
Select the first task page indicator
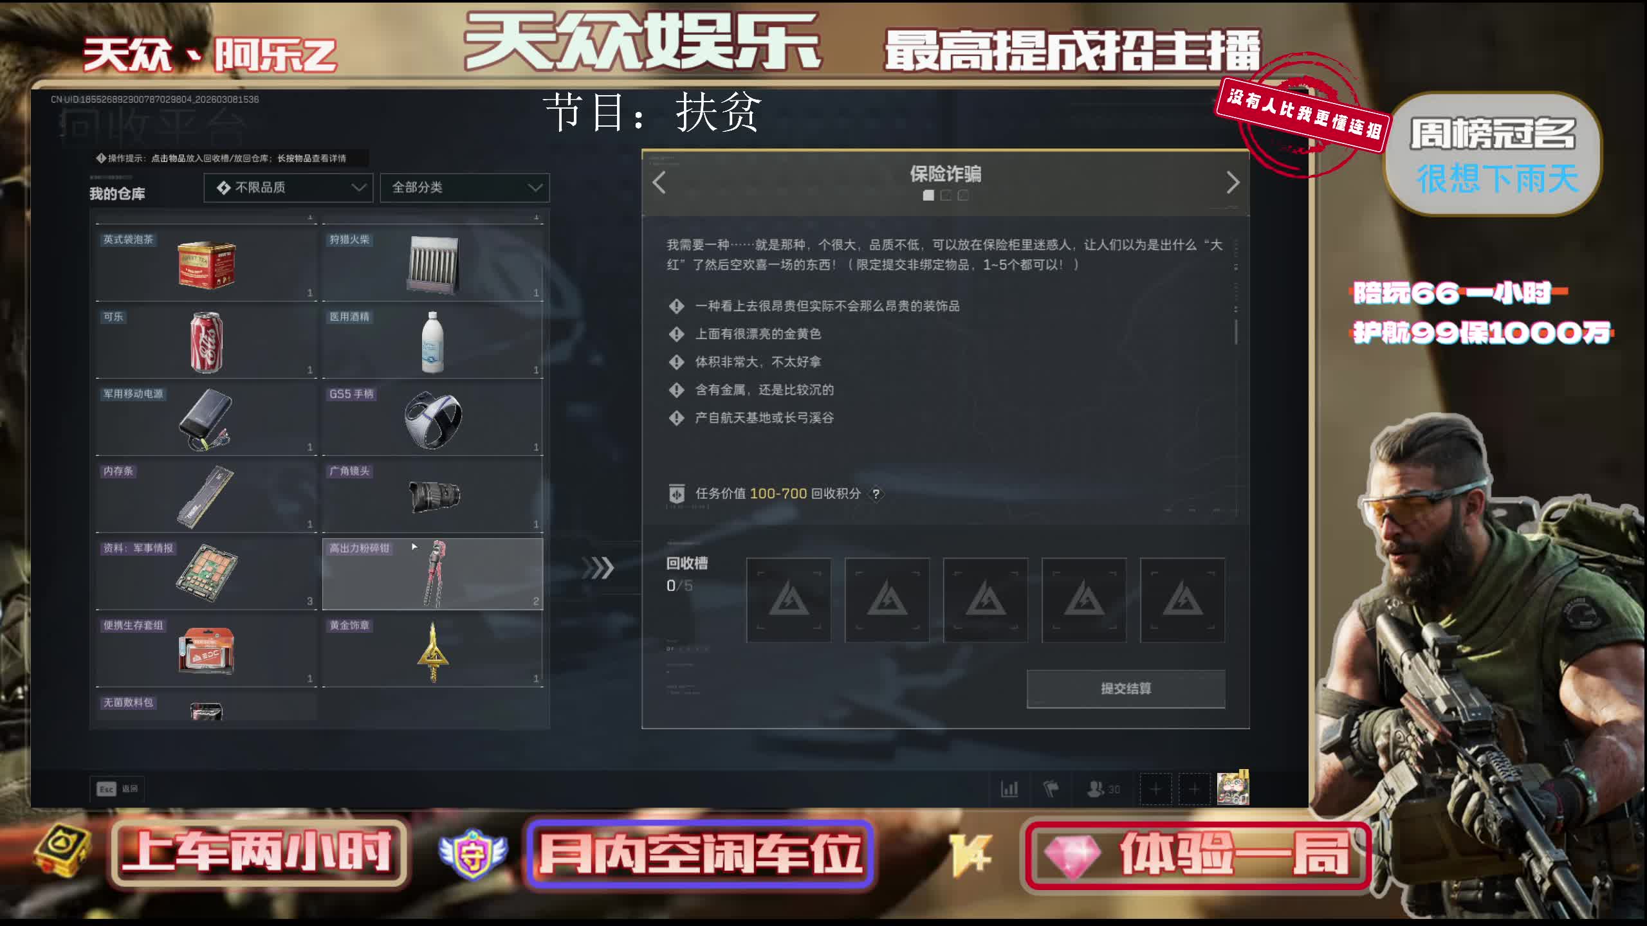pyautogui.click(x=928, y=195)
